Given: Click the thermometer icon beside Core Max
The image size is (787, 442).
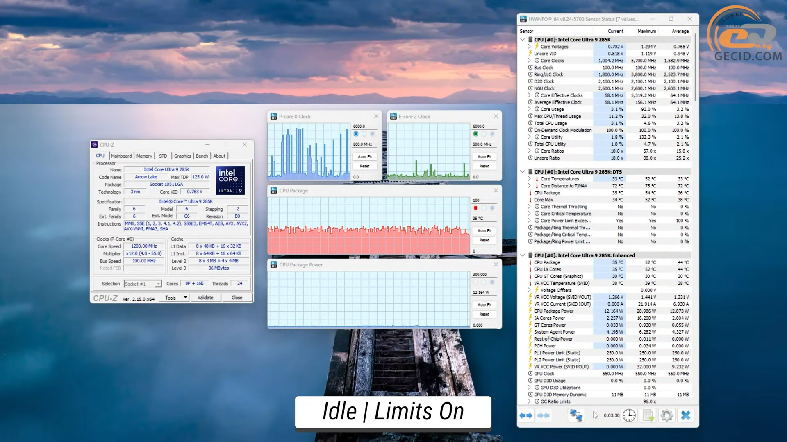Looking at the screenshot, I should [x=530, y=200].
